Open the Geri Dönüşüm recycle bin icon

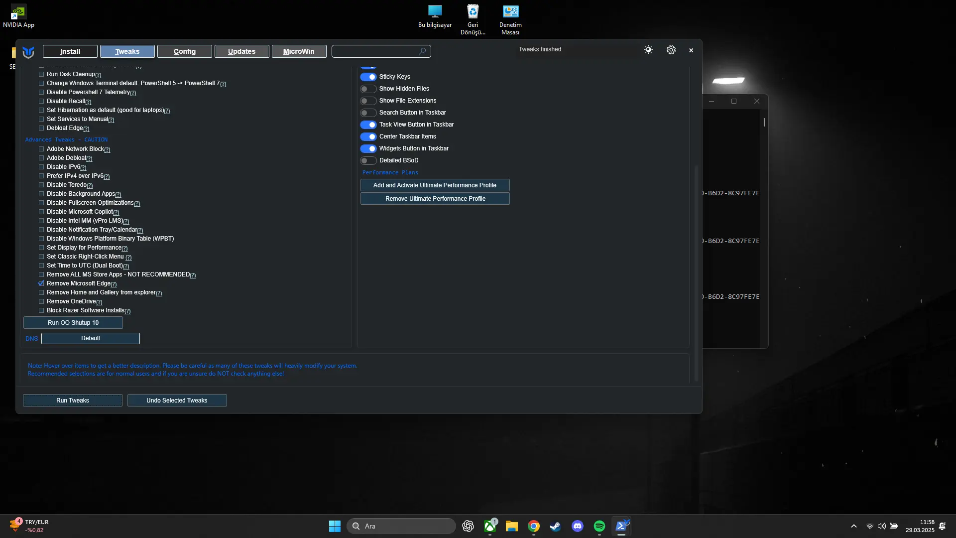[x=473, y=20]
